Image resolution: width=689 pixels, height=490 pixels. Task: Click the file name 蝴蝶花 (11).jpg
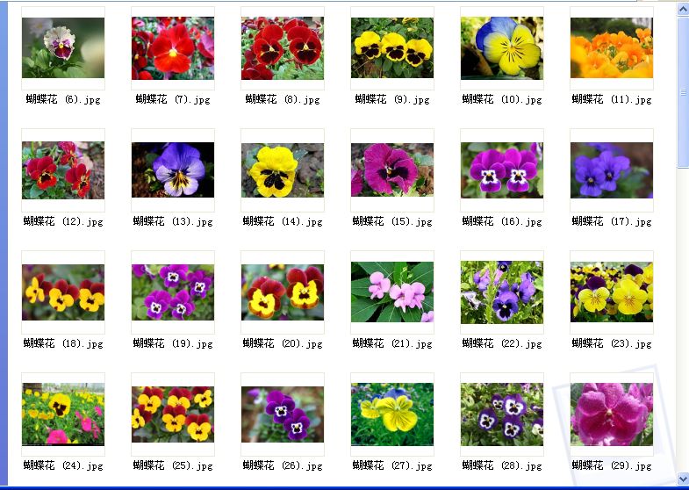612,100
